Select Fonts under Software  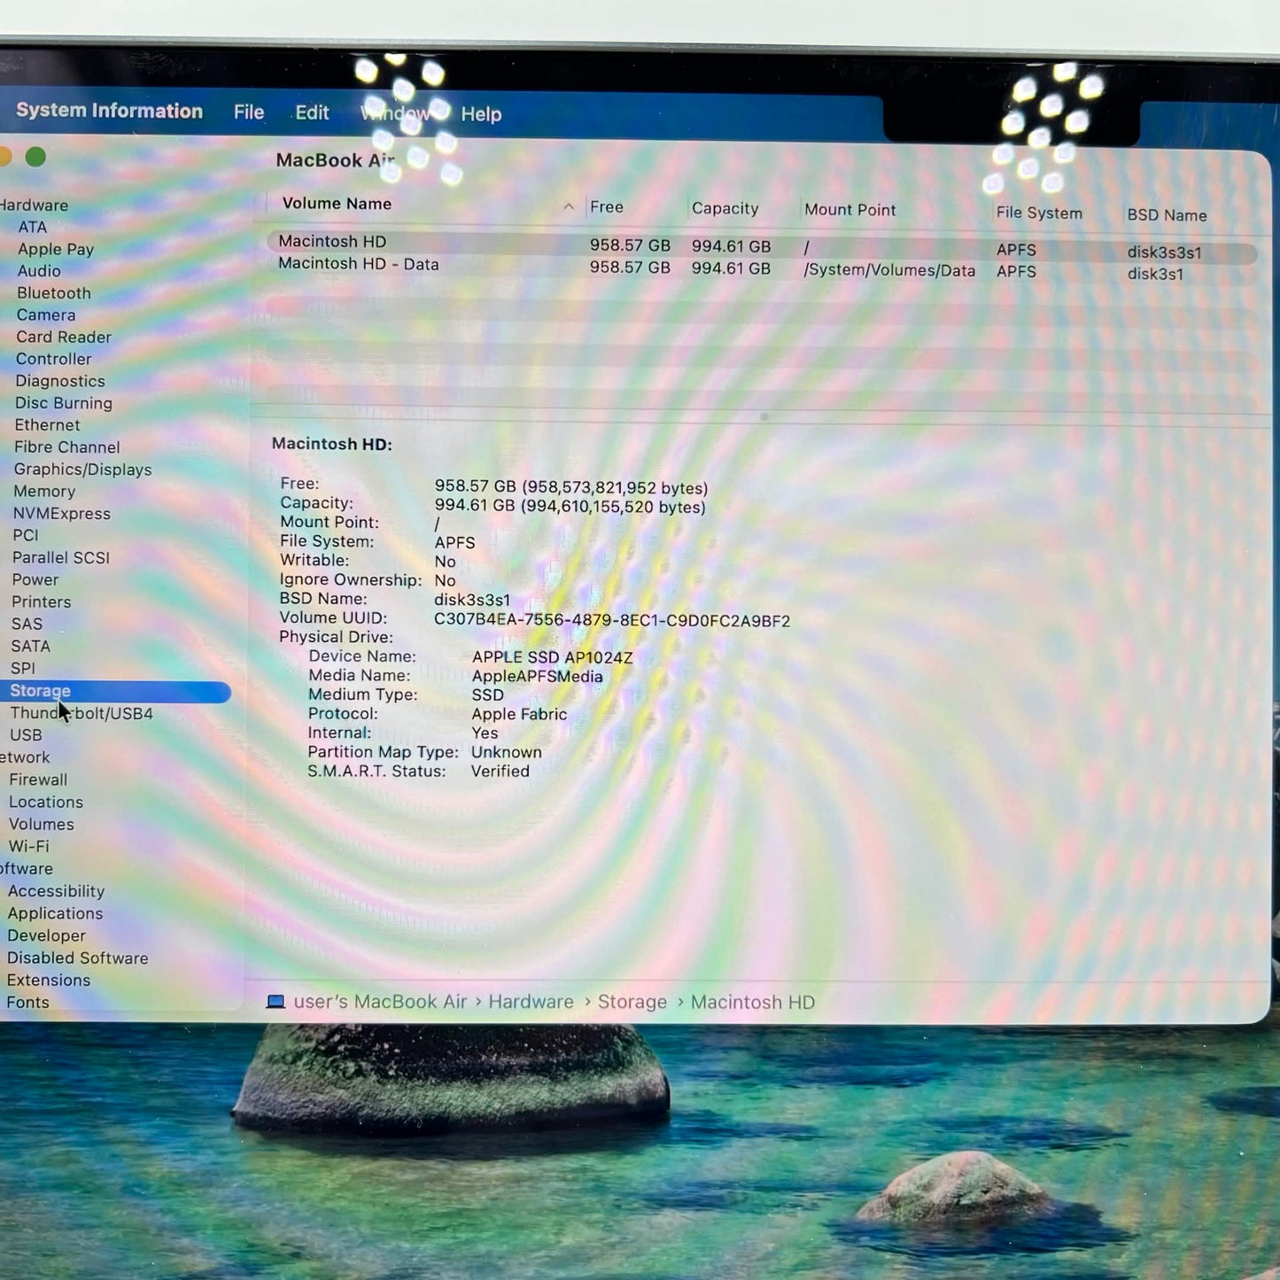pyautogui.click(x=28, y=1002)
